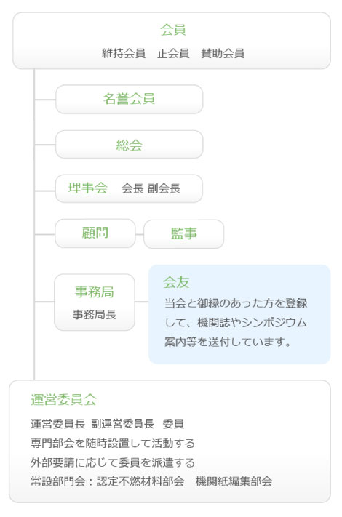This screenshot has width=342, height=517.
Task: Select the 顧問 box
Action: pyautogui.click(x=95, y=233)
